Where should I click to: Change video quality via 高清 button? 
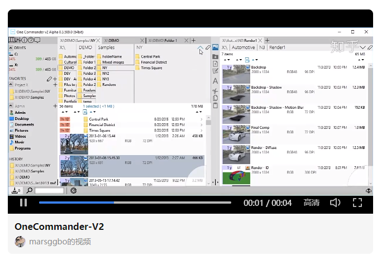tap(311, 203)
